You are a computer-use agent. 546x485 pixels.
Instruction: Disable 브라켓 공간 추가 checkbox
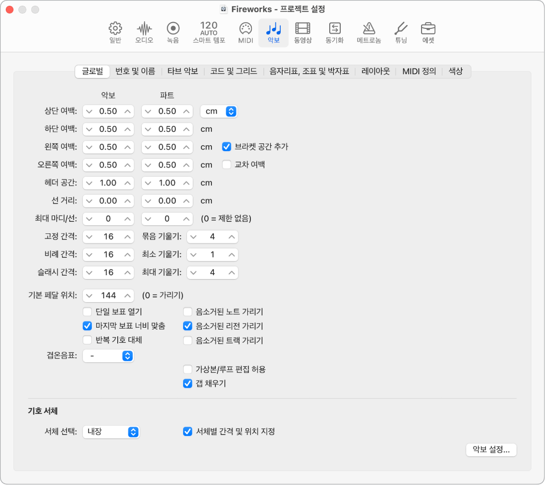tap(227, 147)
